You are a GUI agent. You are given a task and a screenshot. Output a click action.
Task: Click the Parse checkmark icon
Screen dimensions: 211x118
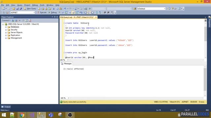pyautogui.click(x=63, y=12)
